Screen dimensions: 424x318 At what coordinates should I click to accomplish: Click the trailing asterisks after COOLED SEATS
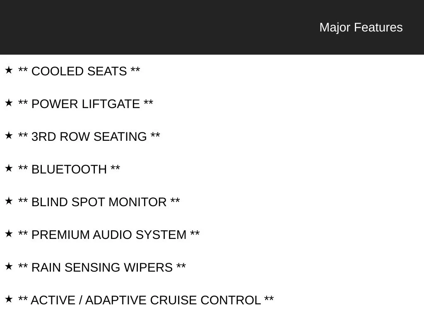click(x=135, y=70)
